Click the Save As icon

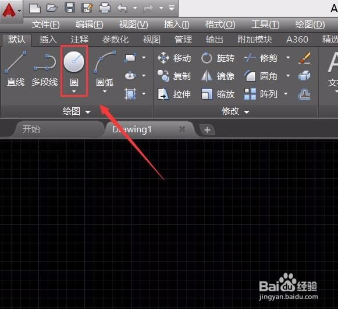87,8
